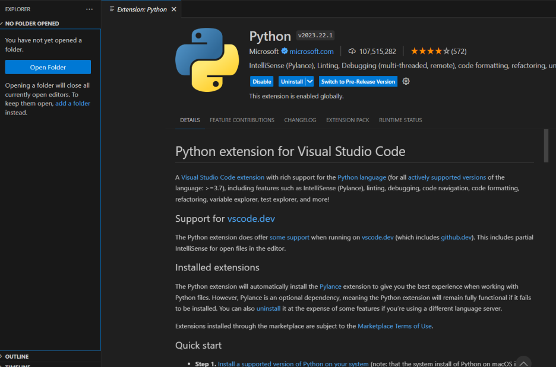Click the Python extension title
This screenshot has height=367, width=556.
270,36
